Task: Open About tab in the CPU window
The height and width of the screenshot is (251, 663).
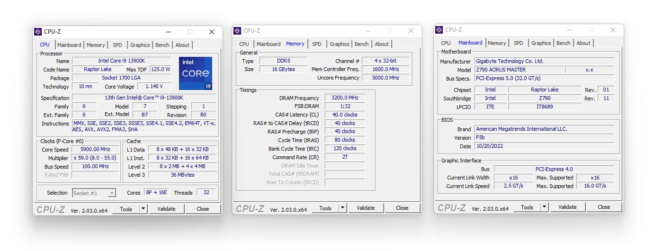Action: click(x=182, y=45)
